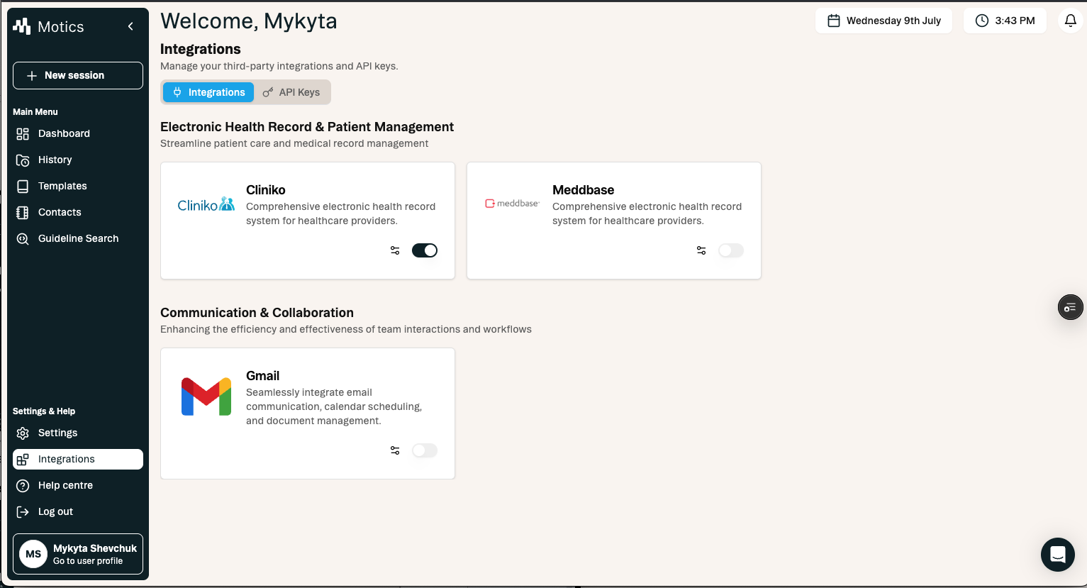Open the Help centre
Screen dimensions: 1087x588
click(78, 485)
